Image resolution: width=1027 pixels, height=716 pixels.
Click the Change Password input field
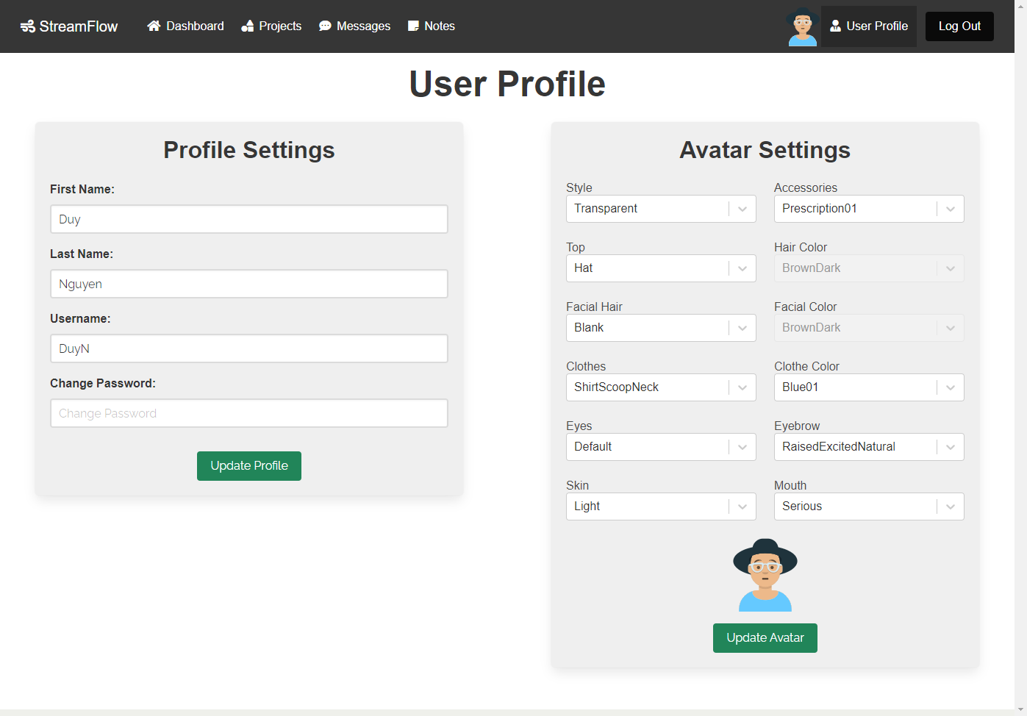coord(249,413)
